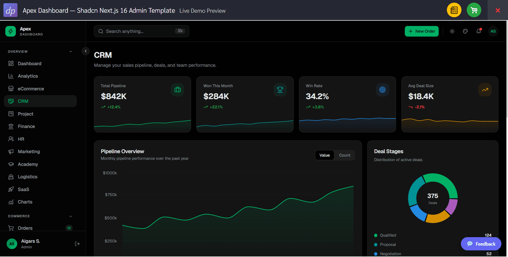Select the CRM sidebar item
508x257 pixels.
coord(40,101)
